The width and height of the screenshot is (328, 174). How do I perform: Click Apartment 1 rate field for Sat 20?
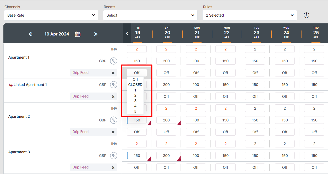click(x=166, y=61)
